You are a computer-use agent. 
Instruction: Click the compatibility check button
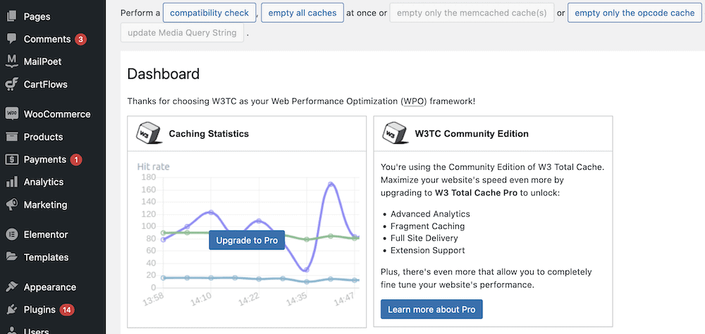[209, 13]
